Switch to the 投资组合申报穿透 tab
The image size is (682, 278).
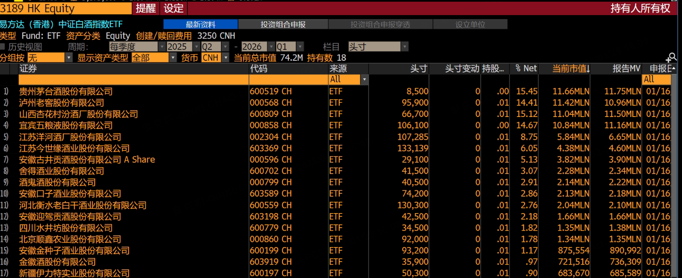coord(380,24)
